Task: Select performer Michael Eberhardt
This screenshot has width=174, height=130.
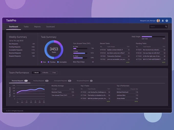Action: click(127, 92)
